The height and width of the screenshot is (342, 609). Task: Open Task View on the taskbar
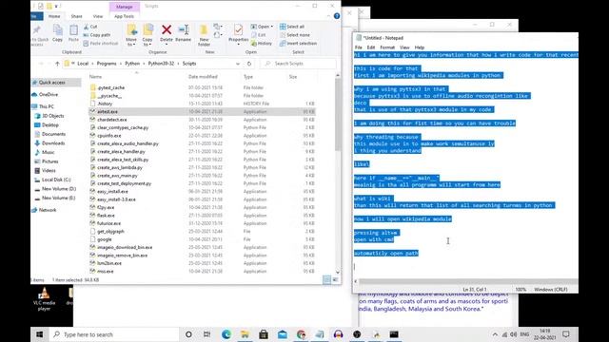tap(207, 334)
